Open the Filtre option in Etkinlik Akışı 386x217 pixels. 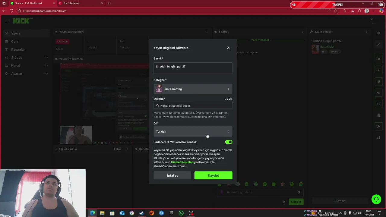point(117,149)
